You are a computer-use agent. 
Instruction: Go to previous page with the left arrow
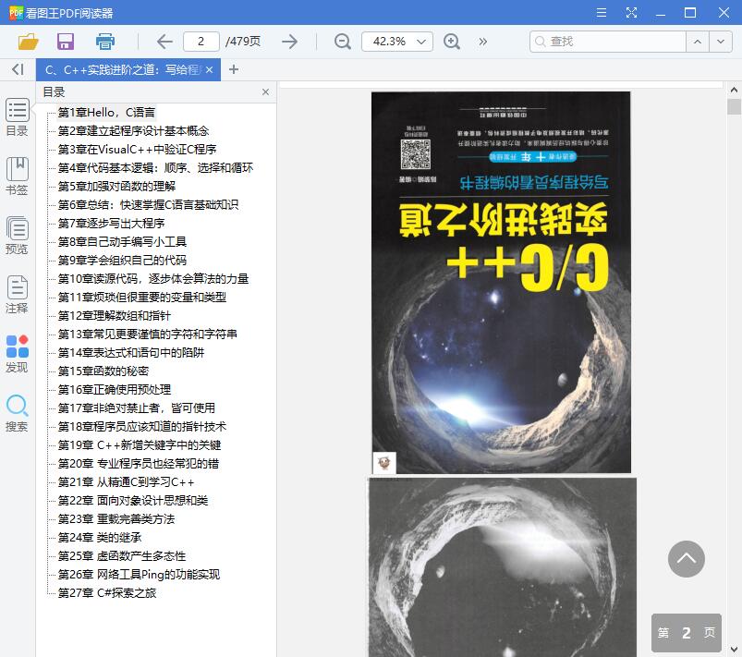(x=164, y=42)
